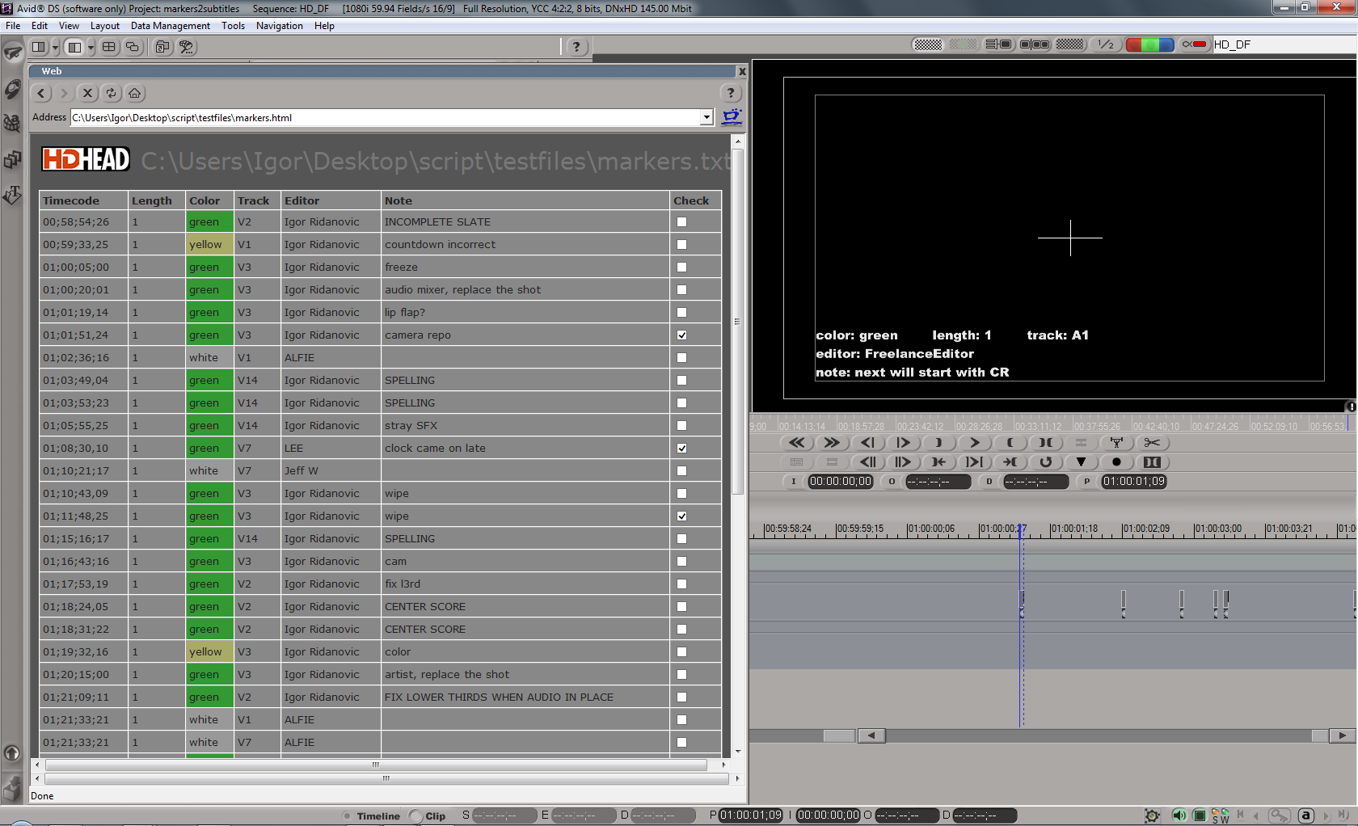Click the timeline scroll left arrow
Image resolution: width=1358 pixels, height=826 pixels.
[x=871, y=735]
